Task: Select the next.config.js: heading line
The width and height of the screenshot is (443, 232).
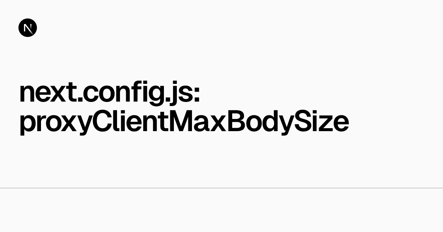Action: click(110, 94)
